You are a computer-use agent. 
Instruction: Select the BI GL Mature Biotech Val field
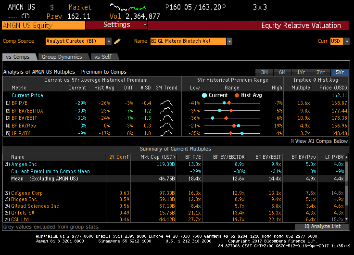coord(188,41)
